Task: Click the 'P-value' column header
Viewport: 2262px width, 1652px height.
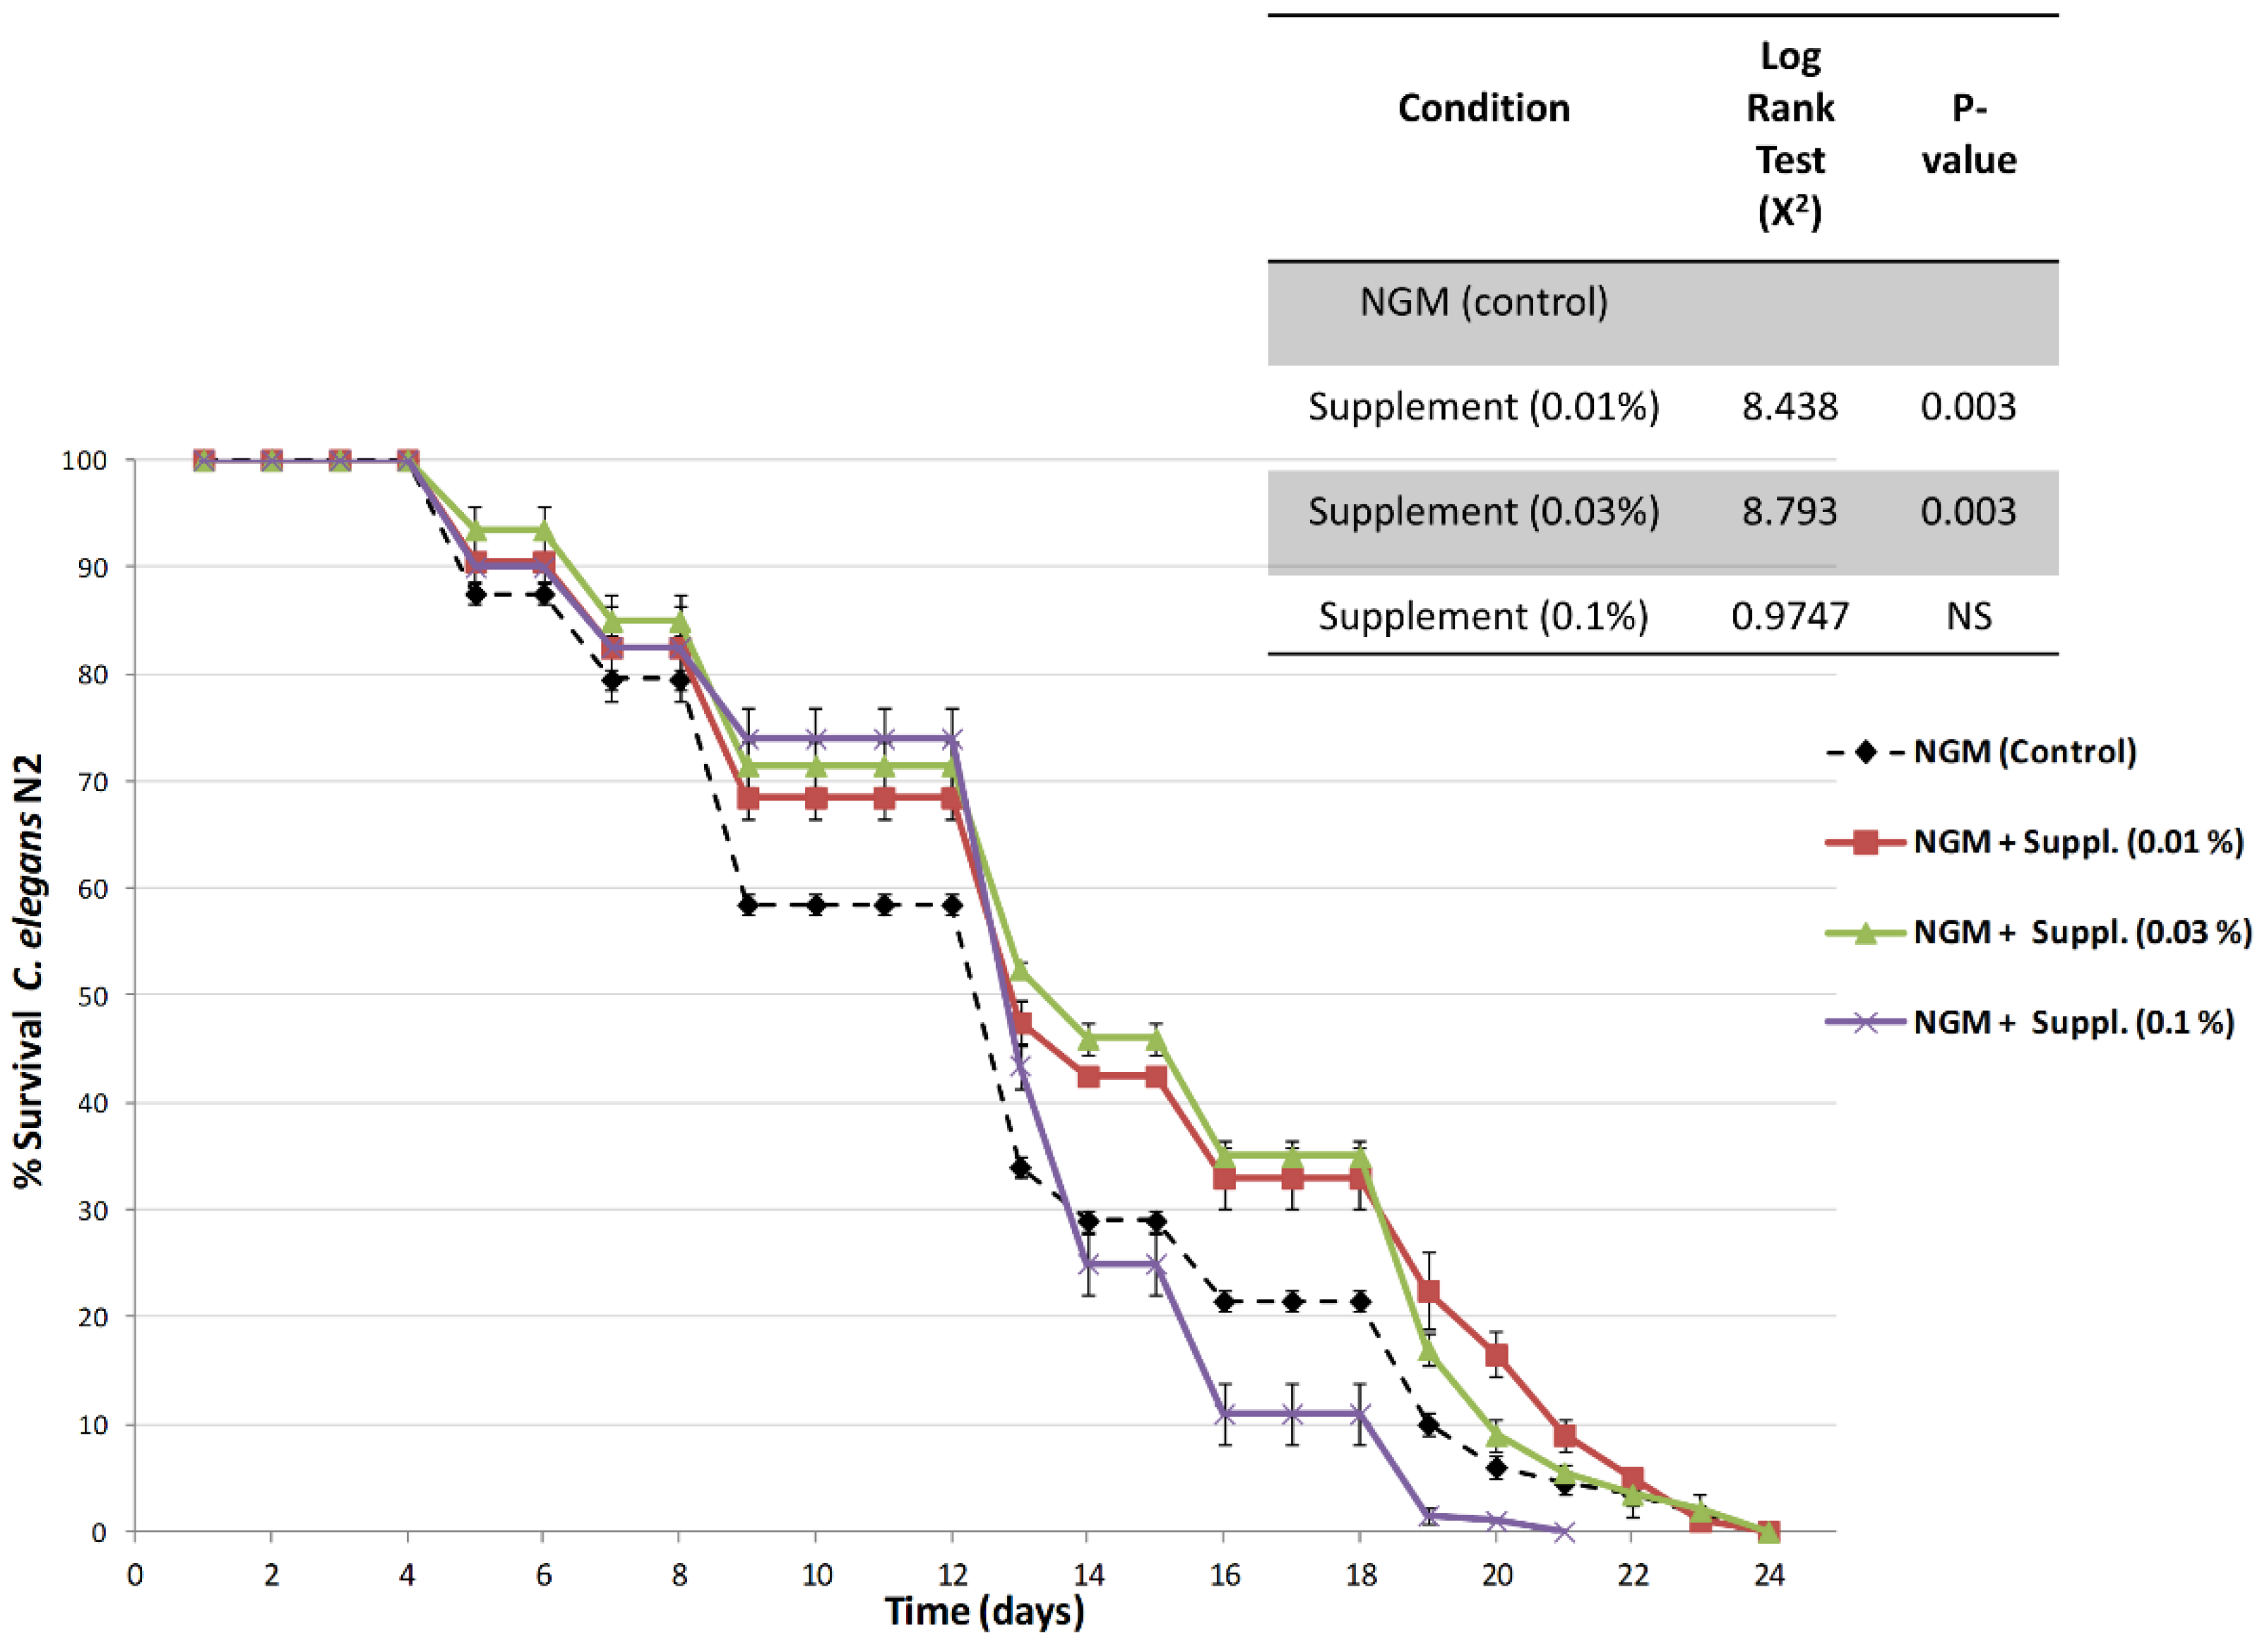Action: (1968, 134)
